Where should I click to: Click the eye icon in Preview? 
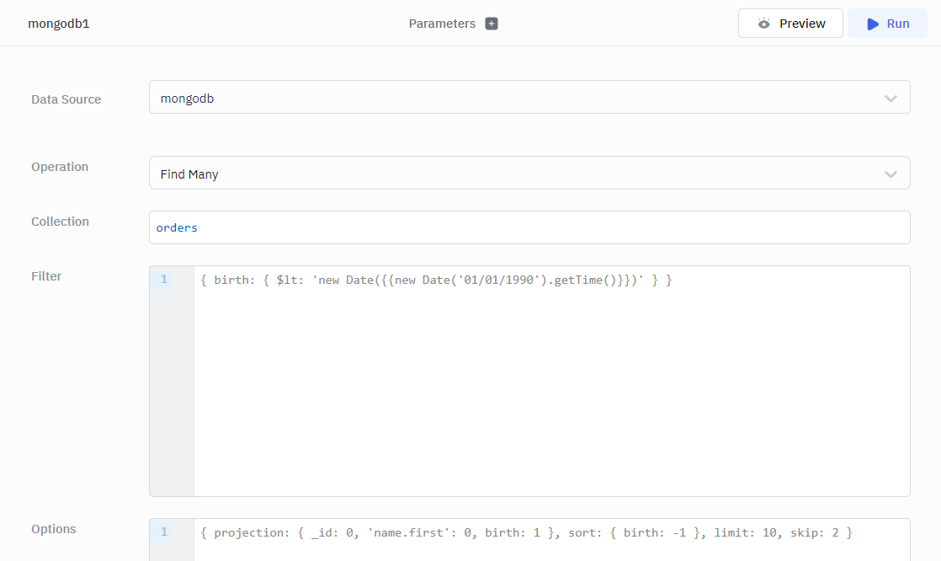click(x=763, y=24)
